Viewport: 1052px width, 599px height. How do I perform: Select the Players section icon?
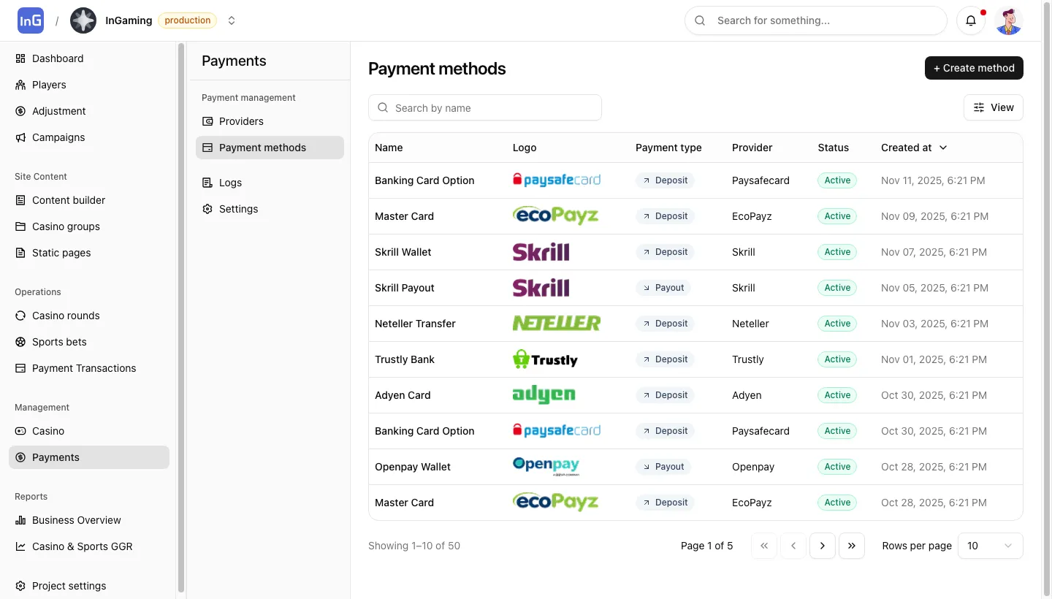[x=20, y=85]
